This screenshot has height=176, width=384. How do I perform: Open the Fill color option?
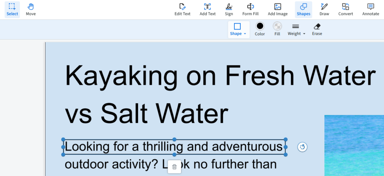tap(277, 29)
